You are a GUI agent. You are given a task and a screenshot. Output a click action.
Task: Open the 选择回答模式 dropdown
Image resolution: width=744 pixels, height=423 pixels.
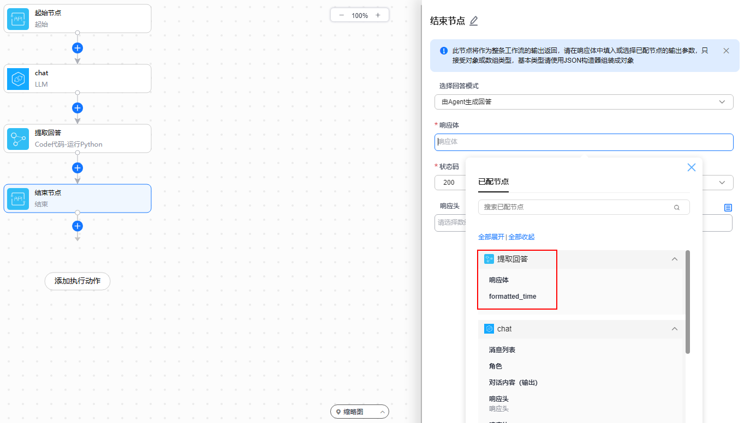[584, 102]
